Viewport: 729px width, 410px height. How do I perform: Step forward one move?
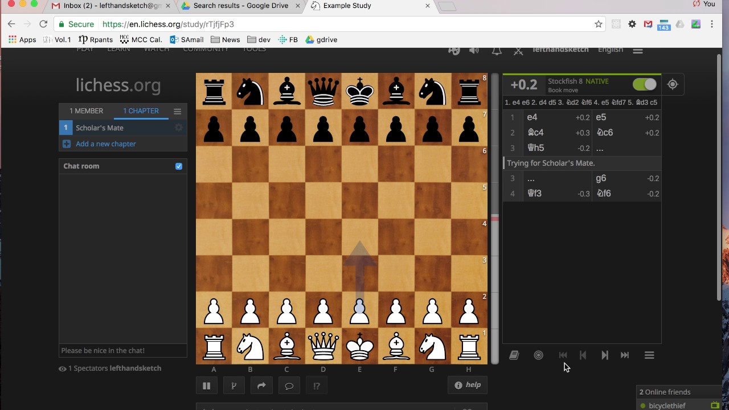point(604,355)
